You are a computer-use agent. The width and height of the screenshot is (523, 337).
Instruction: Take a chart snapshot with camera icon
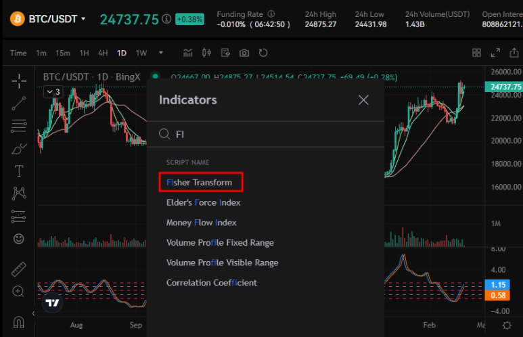click(x=244, y=53)
